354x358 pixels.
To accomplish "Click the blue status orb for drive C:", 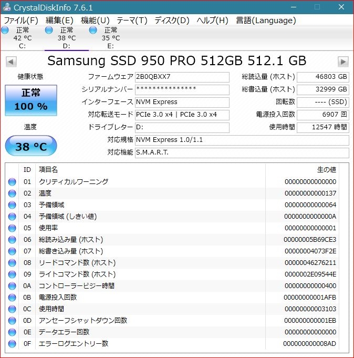I will pyautogui.click(x=5, y=30).
